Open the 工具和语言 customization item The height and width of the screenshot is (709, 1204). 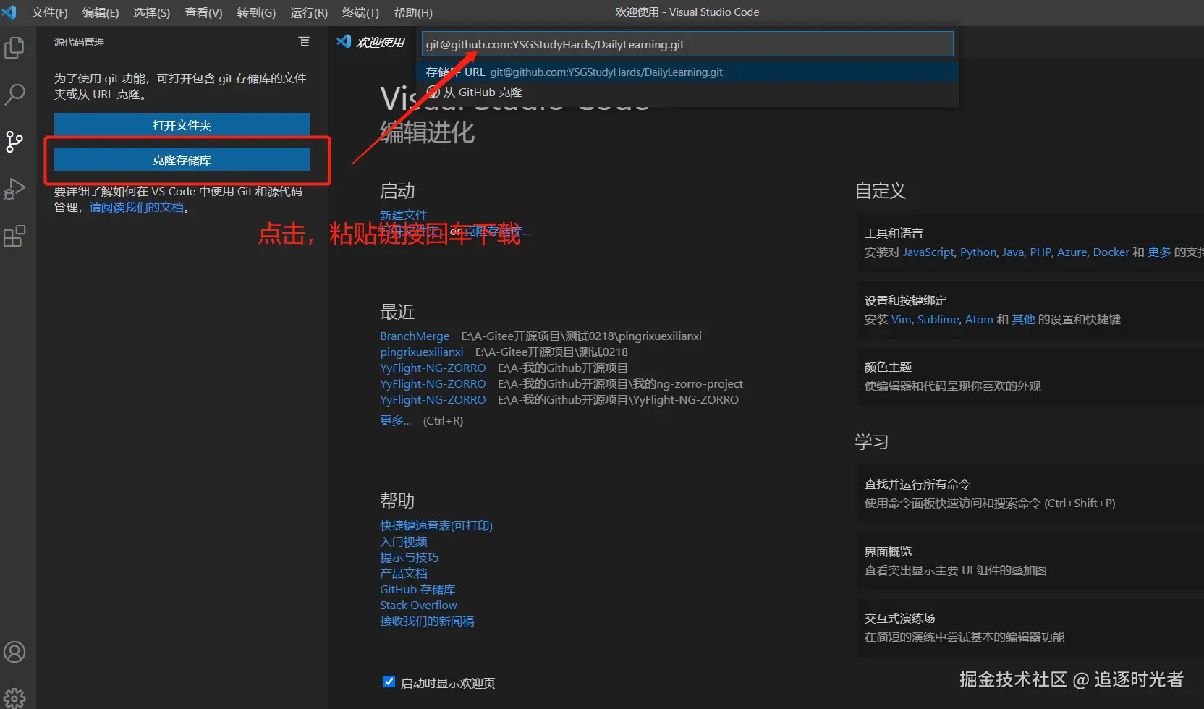[1030, 242]
